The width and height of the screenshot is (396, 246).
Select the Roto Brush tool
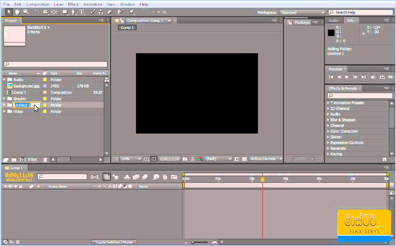pos(121,12)
